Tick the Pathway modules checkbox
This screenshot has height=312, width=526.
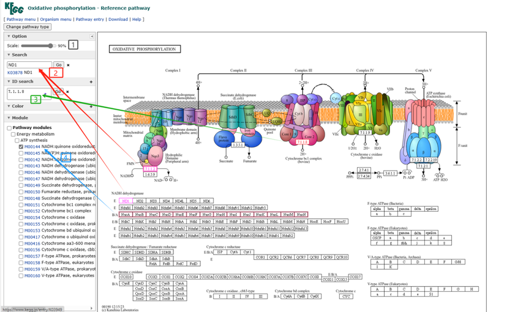(x=9, y=128)
